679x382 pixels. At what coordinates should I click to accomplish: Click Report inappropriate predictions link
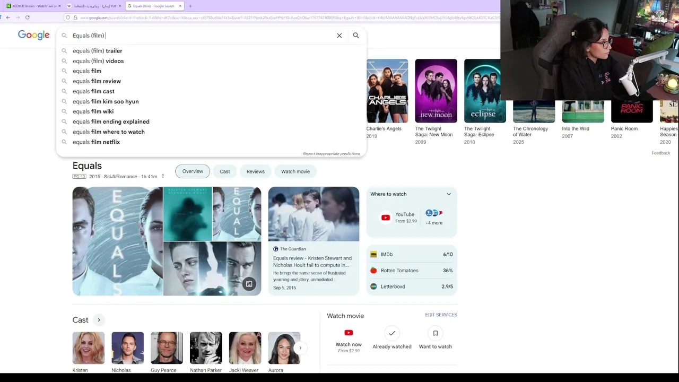tap(332, 153)
